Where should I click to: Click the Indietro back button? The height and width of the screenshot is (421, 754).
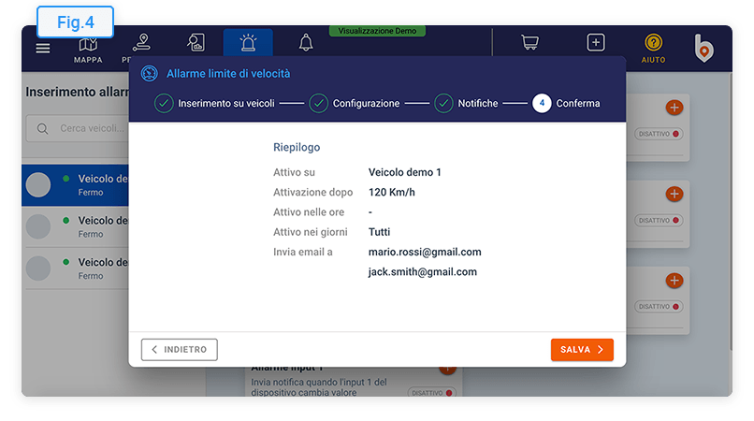pyautogui.click(x=180, y=349)
